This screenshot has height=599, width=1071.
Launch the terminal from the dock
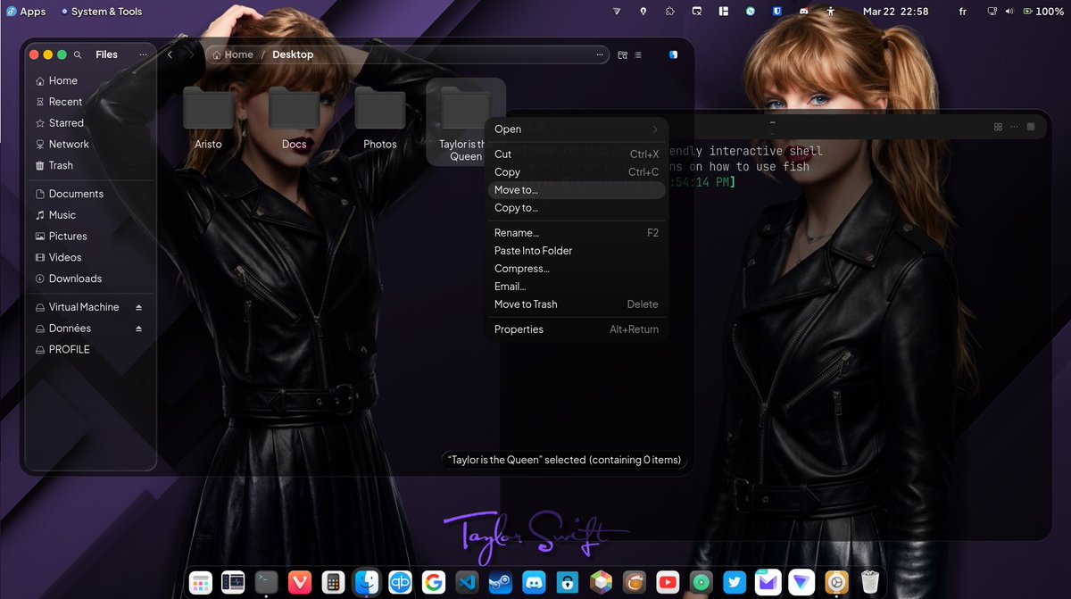tap(266, 582)
